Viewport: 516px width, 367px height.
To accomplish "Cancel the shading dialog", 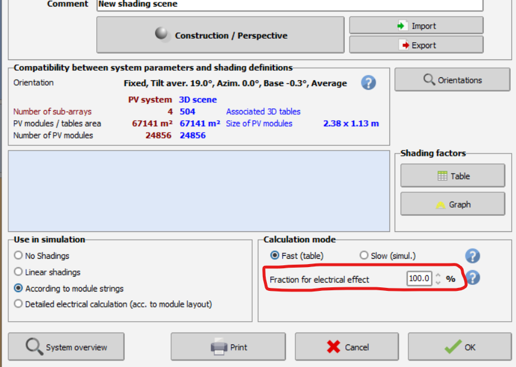I will pyautogui.click(x=347, y=347).
